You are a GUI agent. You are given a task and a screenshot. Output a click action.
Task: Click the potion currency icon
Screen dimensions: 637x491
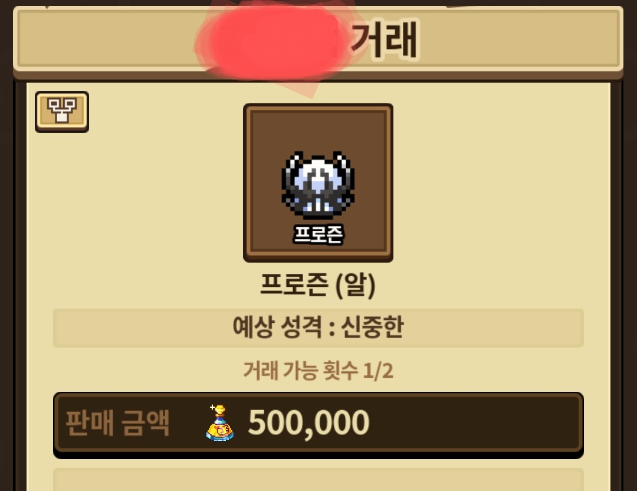click(x=219, y=423)
